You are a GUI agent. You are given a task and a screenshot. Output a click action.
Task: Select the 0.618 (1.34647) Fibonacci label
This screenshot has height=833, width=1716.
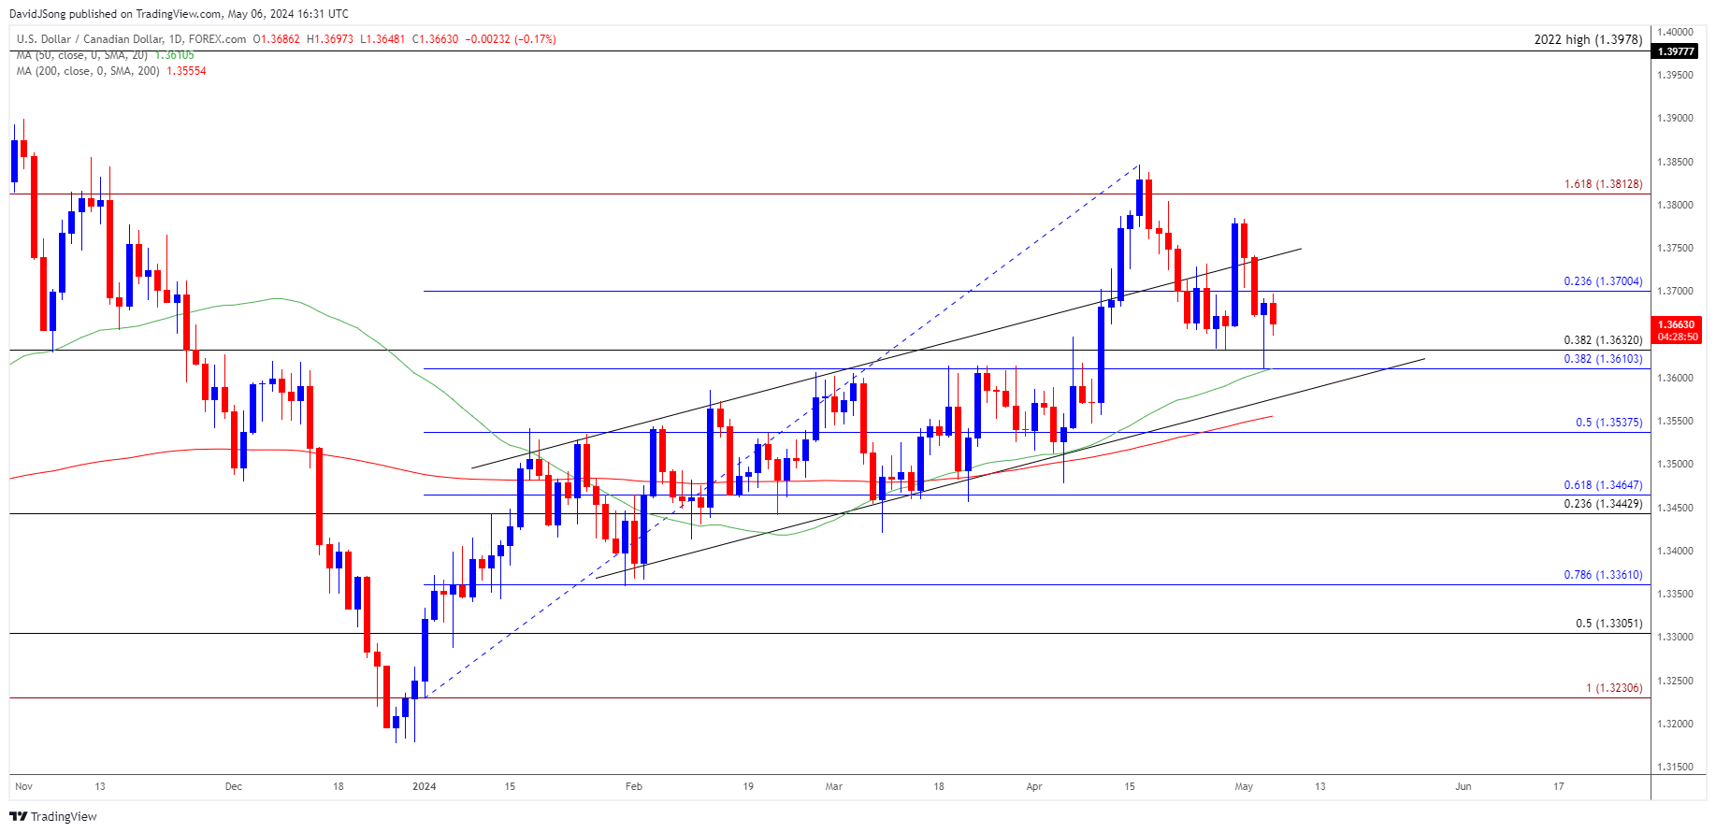pos(1603,485)
